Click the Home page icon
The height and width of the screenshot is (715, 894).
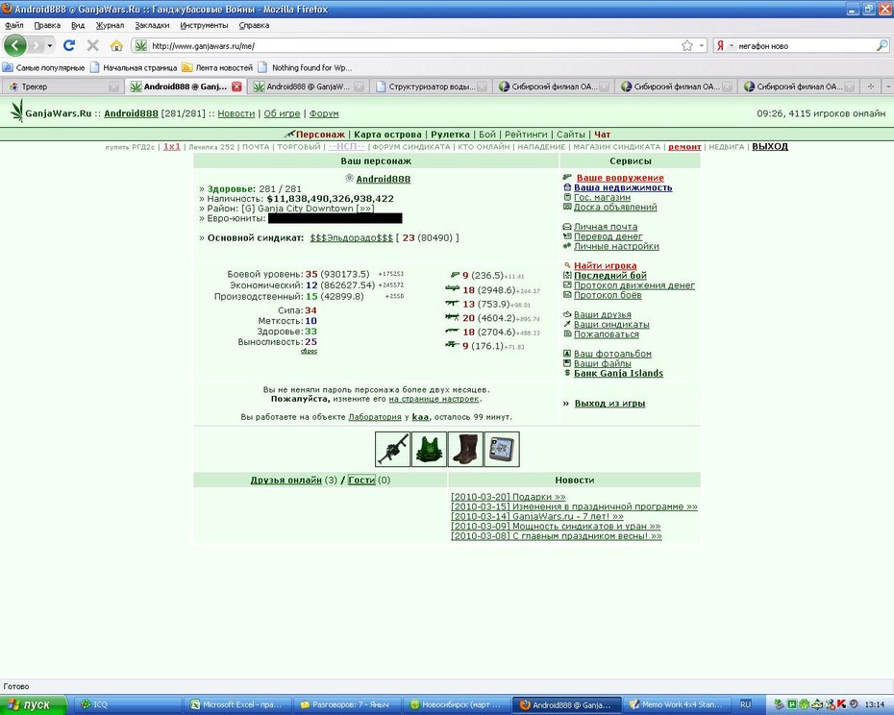[x=116, y=45]
